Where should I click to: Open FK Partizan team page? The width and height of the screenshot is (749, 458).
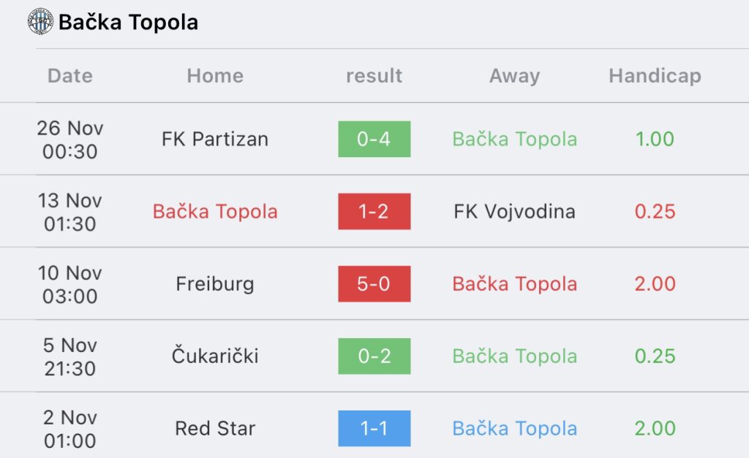coord(215,140)
